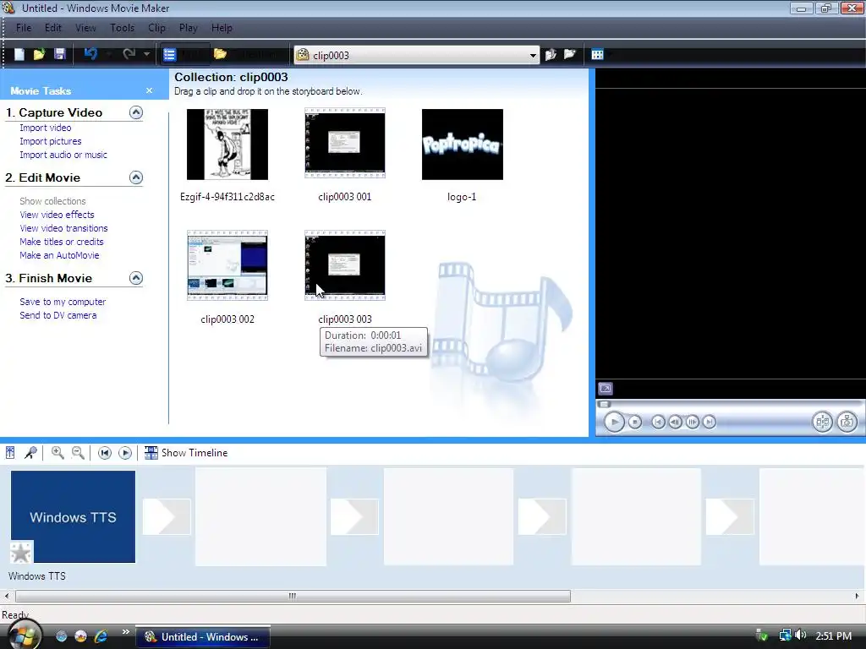Undo the last action in the toolbar
This screenshot has height=649, width=866.
click(x=90, y=53)
